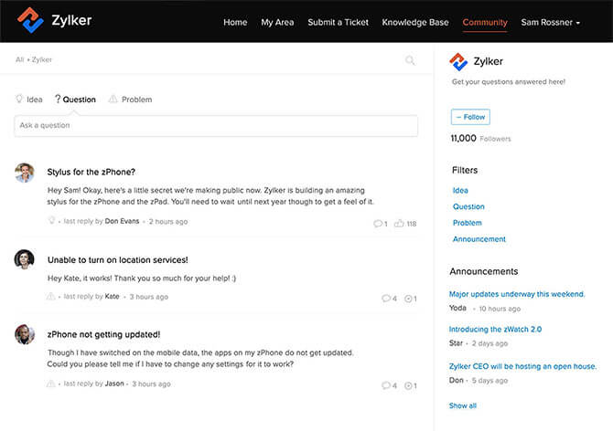Filter posts by Announcement
613x431 pixels.
pyautogui.click(x=479, y=239)
